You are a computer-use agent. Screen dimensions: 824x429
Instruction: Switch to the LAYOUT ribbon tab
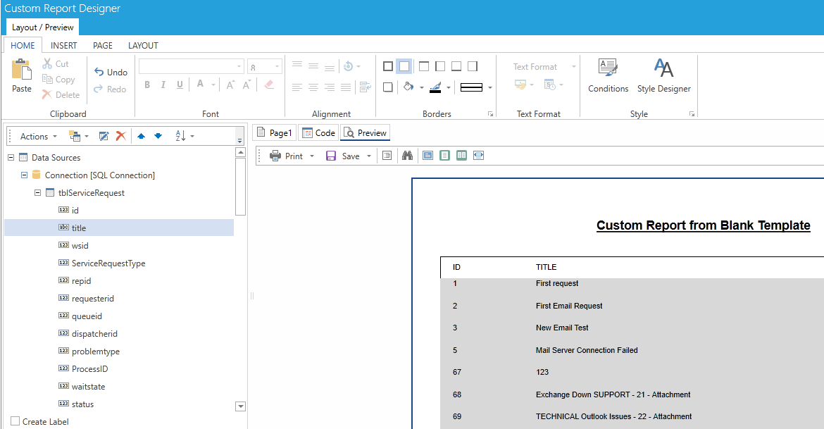pyautogui.click(x=143, y=45)
